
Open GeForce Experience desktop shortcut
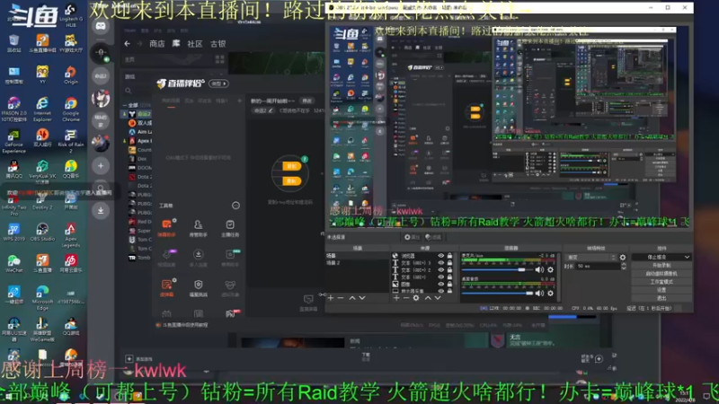(13, 141)
